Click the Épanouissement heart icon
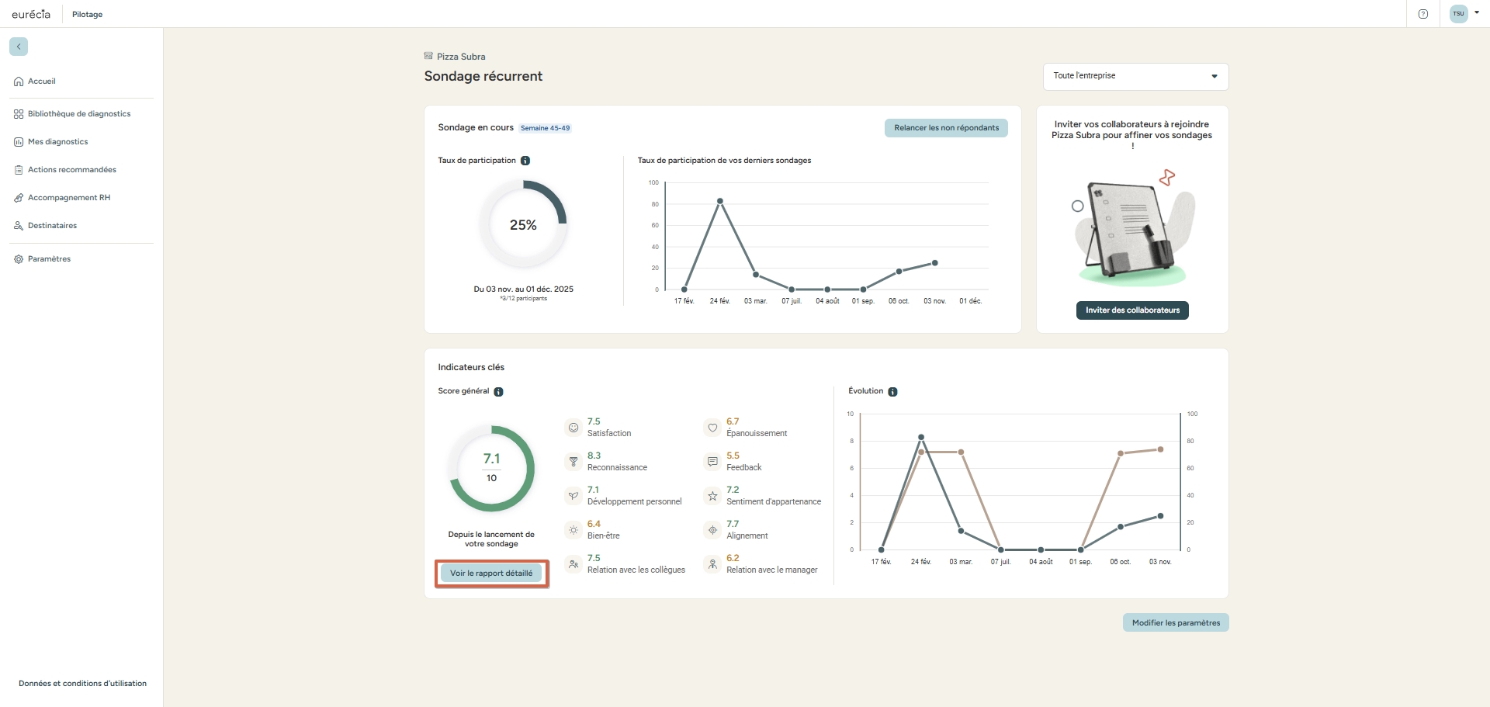The height and width of the screenshot is (707, 1490). tap(712, 428)
